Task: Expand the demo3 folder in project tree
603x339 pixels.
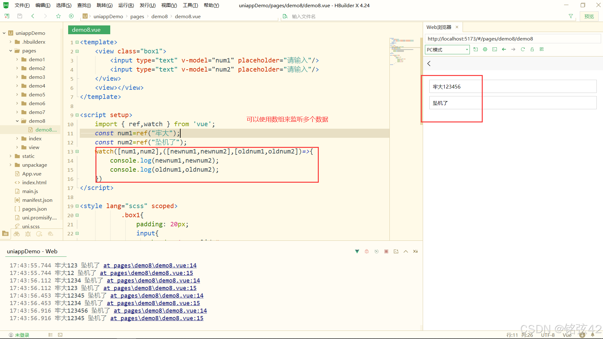Action: (17, 77)
